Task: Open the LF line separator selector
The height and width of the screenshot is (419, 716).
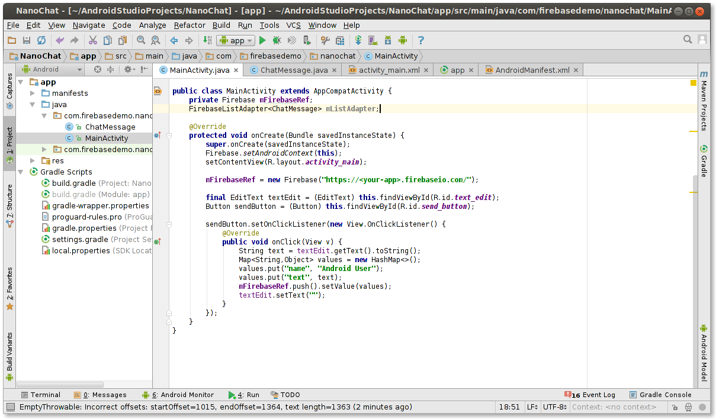Action: pyautogui.click(x=532, y=407)
